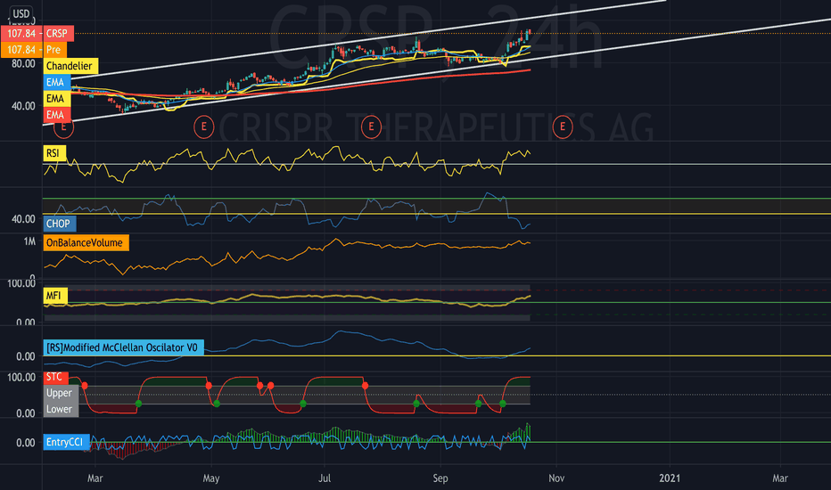Click the yellow EMA indicator label
The width and height of the screenshot is (831, 490).
pyautogui.click(x=57, y=99)
